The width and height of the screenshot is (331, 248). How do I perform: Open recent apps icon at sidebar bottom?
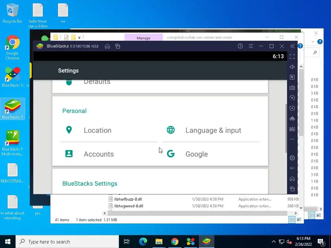point(292,189)
